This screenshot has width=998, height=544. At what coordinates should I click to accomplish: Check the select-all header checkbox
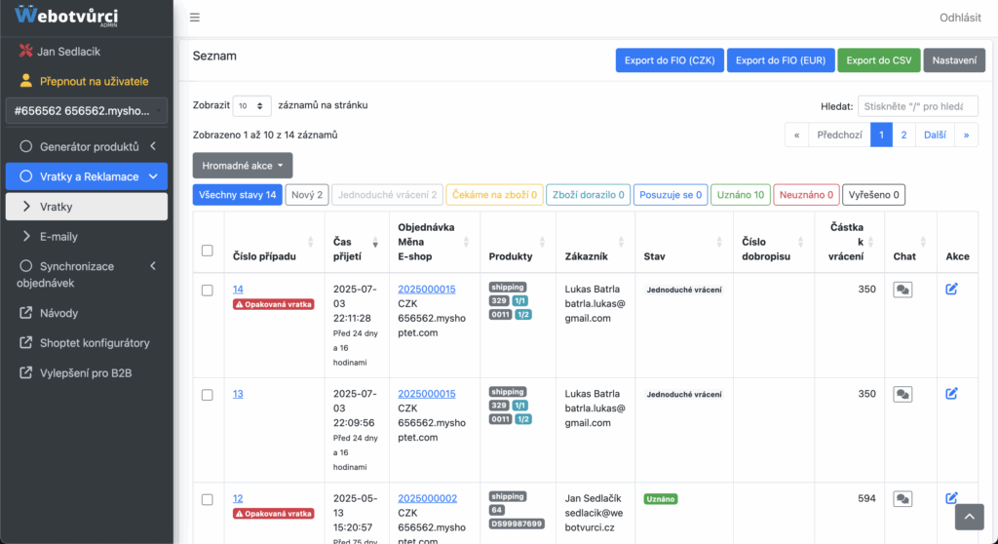coord(208,251)
